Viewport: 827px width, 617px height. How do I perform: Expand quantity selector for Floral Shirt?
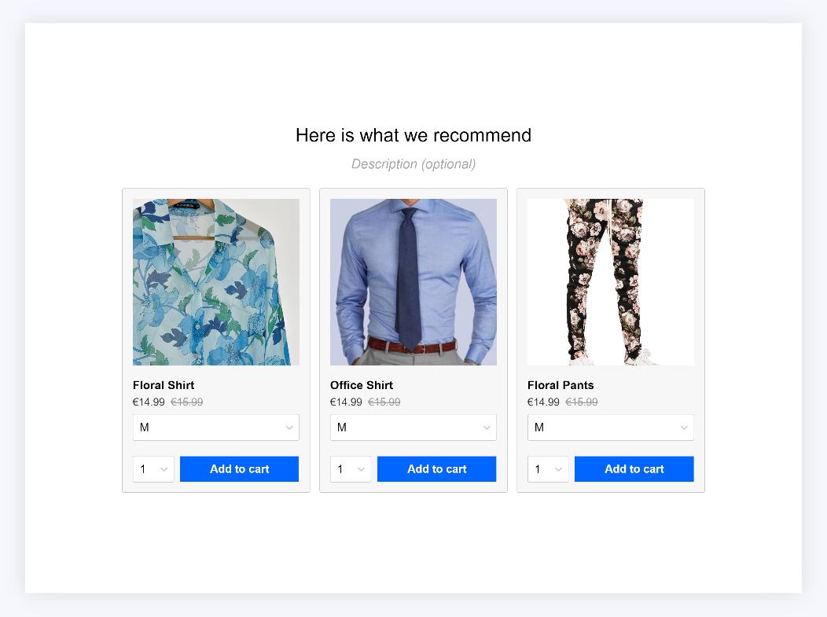tap(153, 468)
